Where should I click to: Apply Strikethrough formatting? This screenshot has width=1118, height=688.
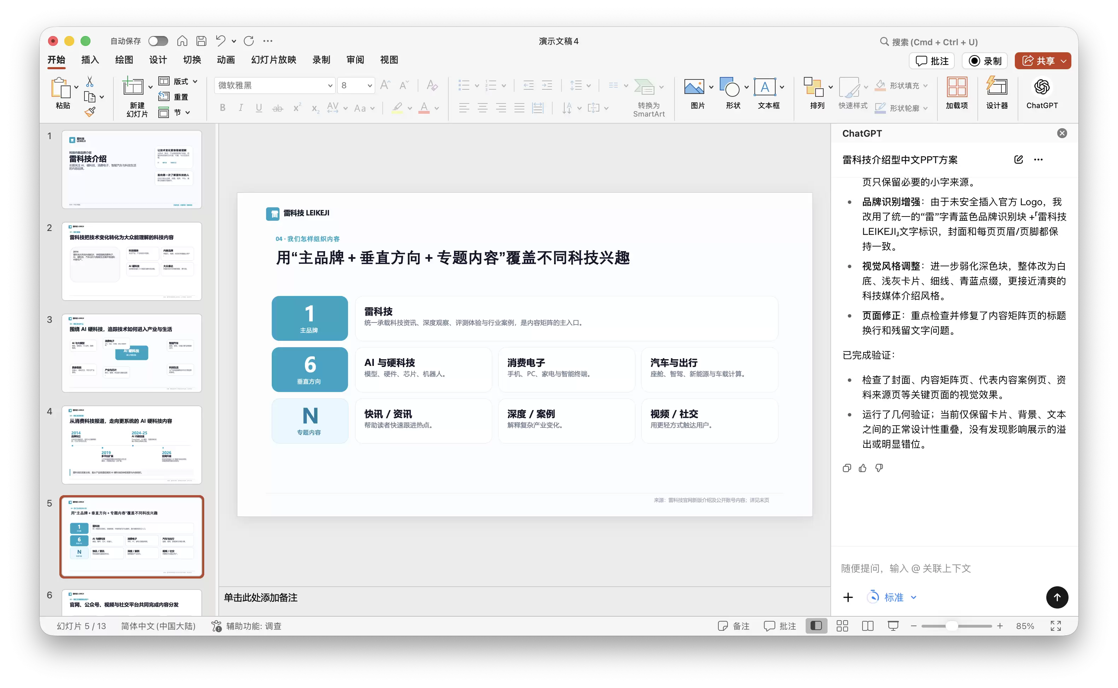(x=278, y=108)
